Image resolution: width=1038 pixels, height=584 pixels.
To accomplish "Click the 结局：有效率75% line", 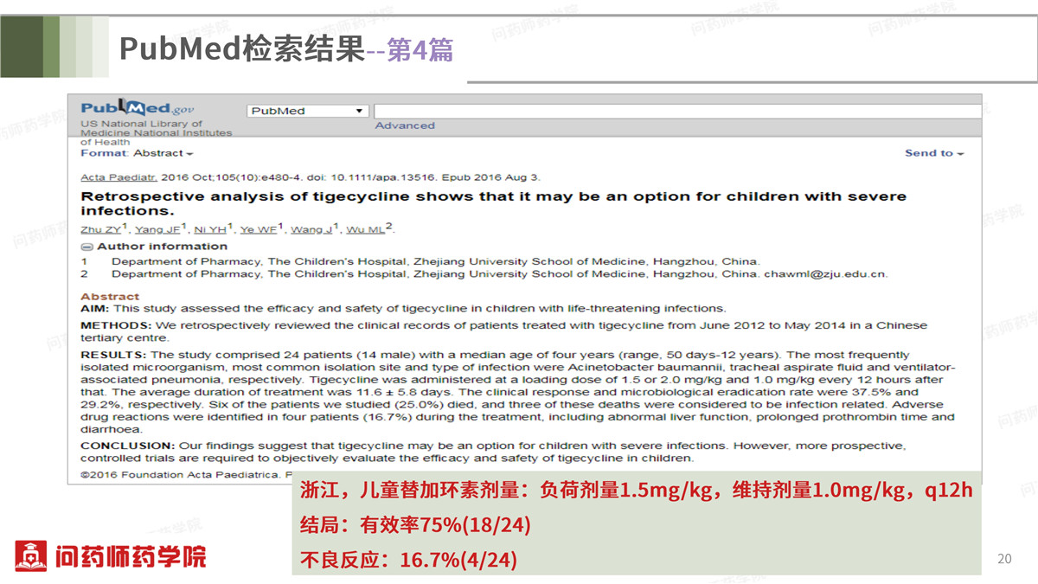I will click(x=415, y=525).
